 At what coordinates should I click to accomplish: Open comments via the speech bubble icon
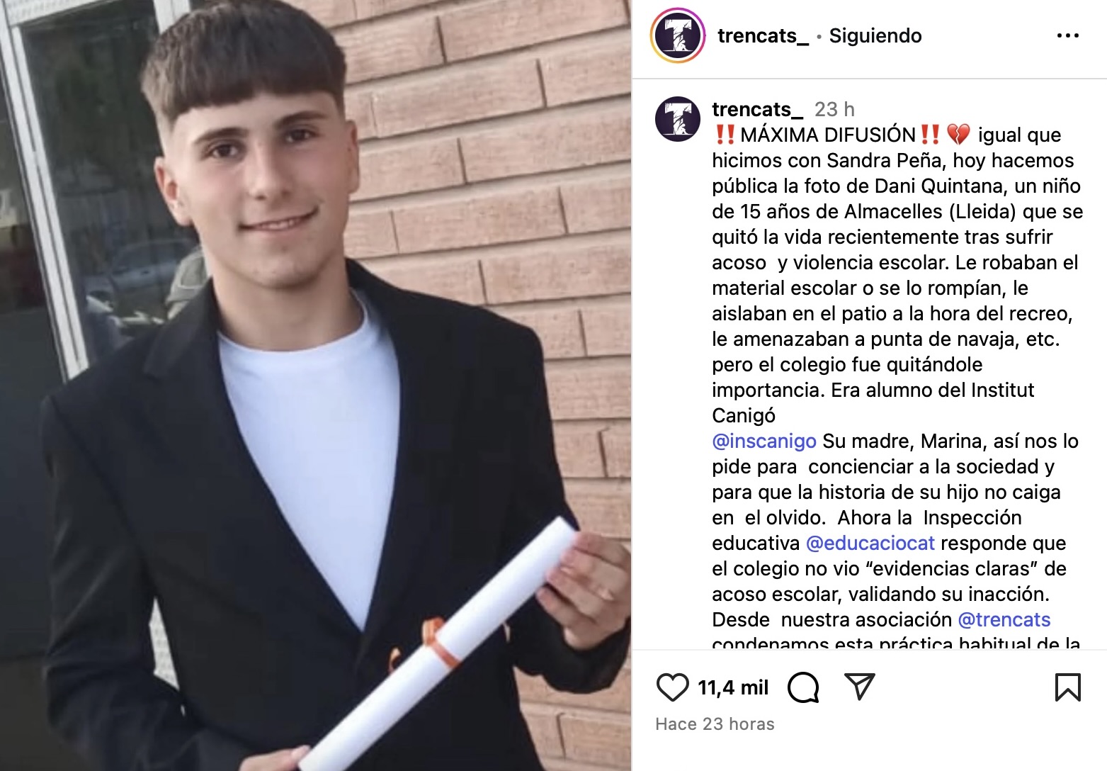802,687
